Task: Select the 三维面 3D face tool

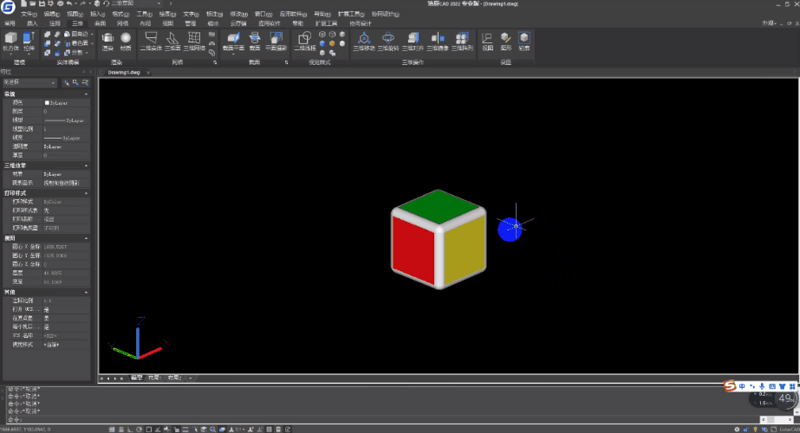Action: point(172,42)
